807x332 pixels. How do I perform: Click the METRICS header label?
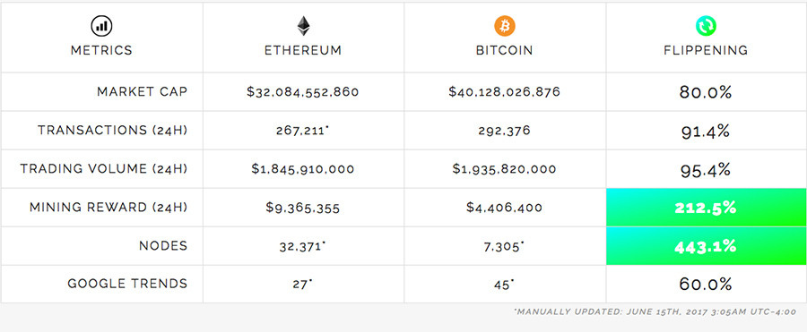pyautogui.click(x=101, y=50)
